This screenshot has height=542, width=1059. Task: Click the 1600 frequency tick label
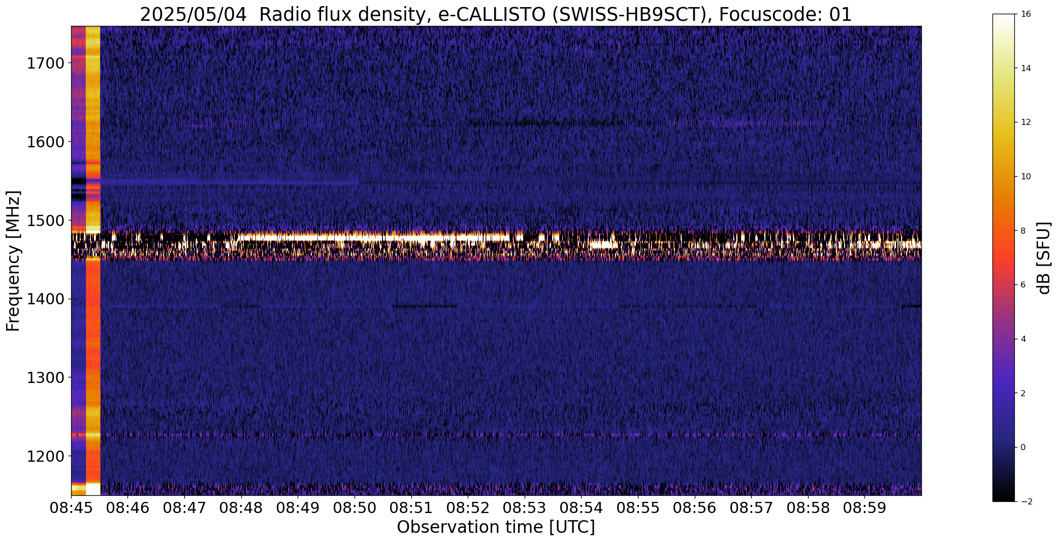45,142
